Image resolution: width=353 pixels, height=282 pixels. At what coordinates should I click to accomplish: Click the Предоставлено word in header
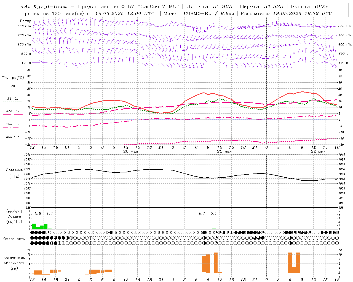pos(98,7)
